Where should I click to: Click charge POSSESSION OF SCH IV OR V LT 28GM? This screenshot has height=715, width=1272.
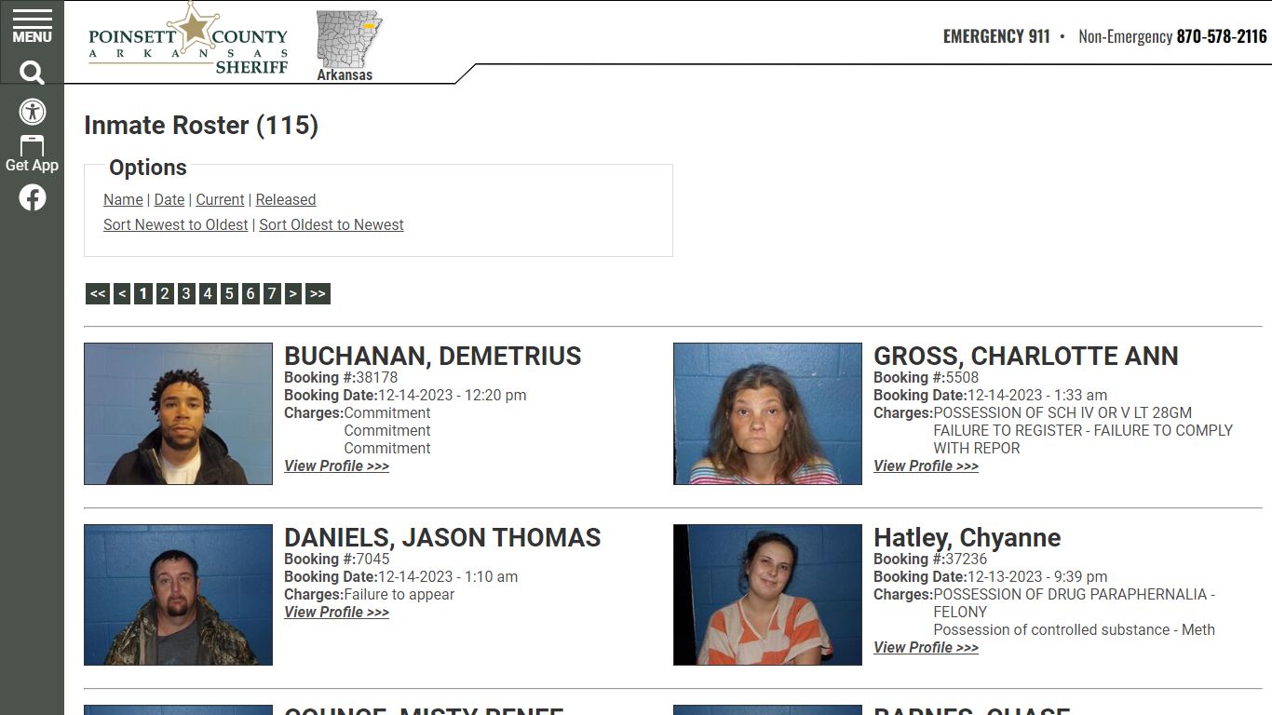(1062, 412)
